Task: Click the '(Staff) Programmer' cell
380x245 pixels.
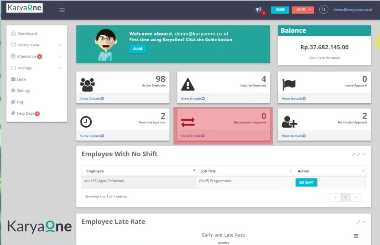Action: point(245,182)
